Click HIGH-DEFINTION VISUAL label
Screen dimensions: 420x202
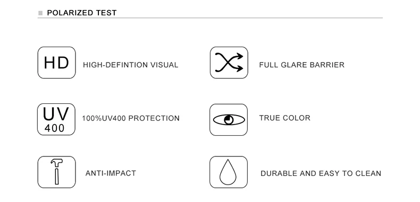(130, 65)
